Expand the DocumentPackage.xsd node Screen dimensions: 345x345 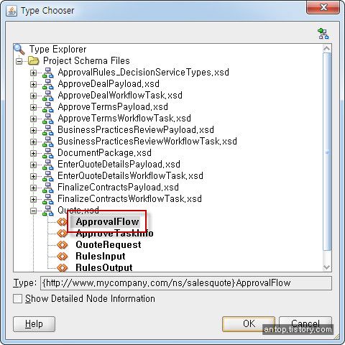(x=33, y=153)
